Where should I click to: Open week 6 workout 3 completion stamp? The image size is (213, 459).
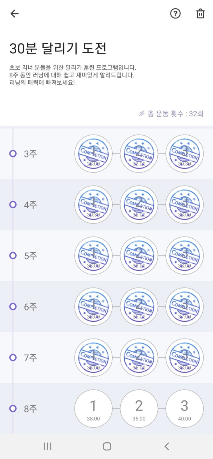click(x=184, y=306)
